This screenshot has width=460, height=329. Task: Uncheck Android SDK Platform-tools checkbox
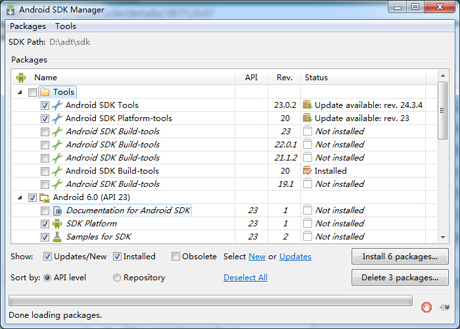pyautogui.click(x=45, y=118)
